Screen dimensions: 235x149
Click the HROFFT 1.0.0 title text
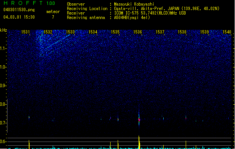pos(30,3)
